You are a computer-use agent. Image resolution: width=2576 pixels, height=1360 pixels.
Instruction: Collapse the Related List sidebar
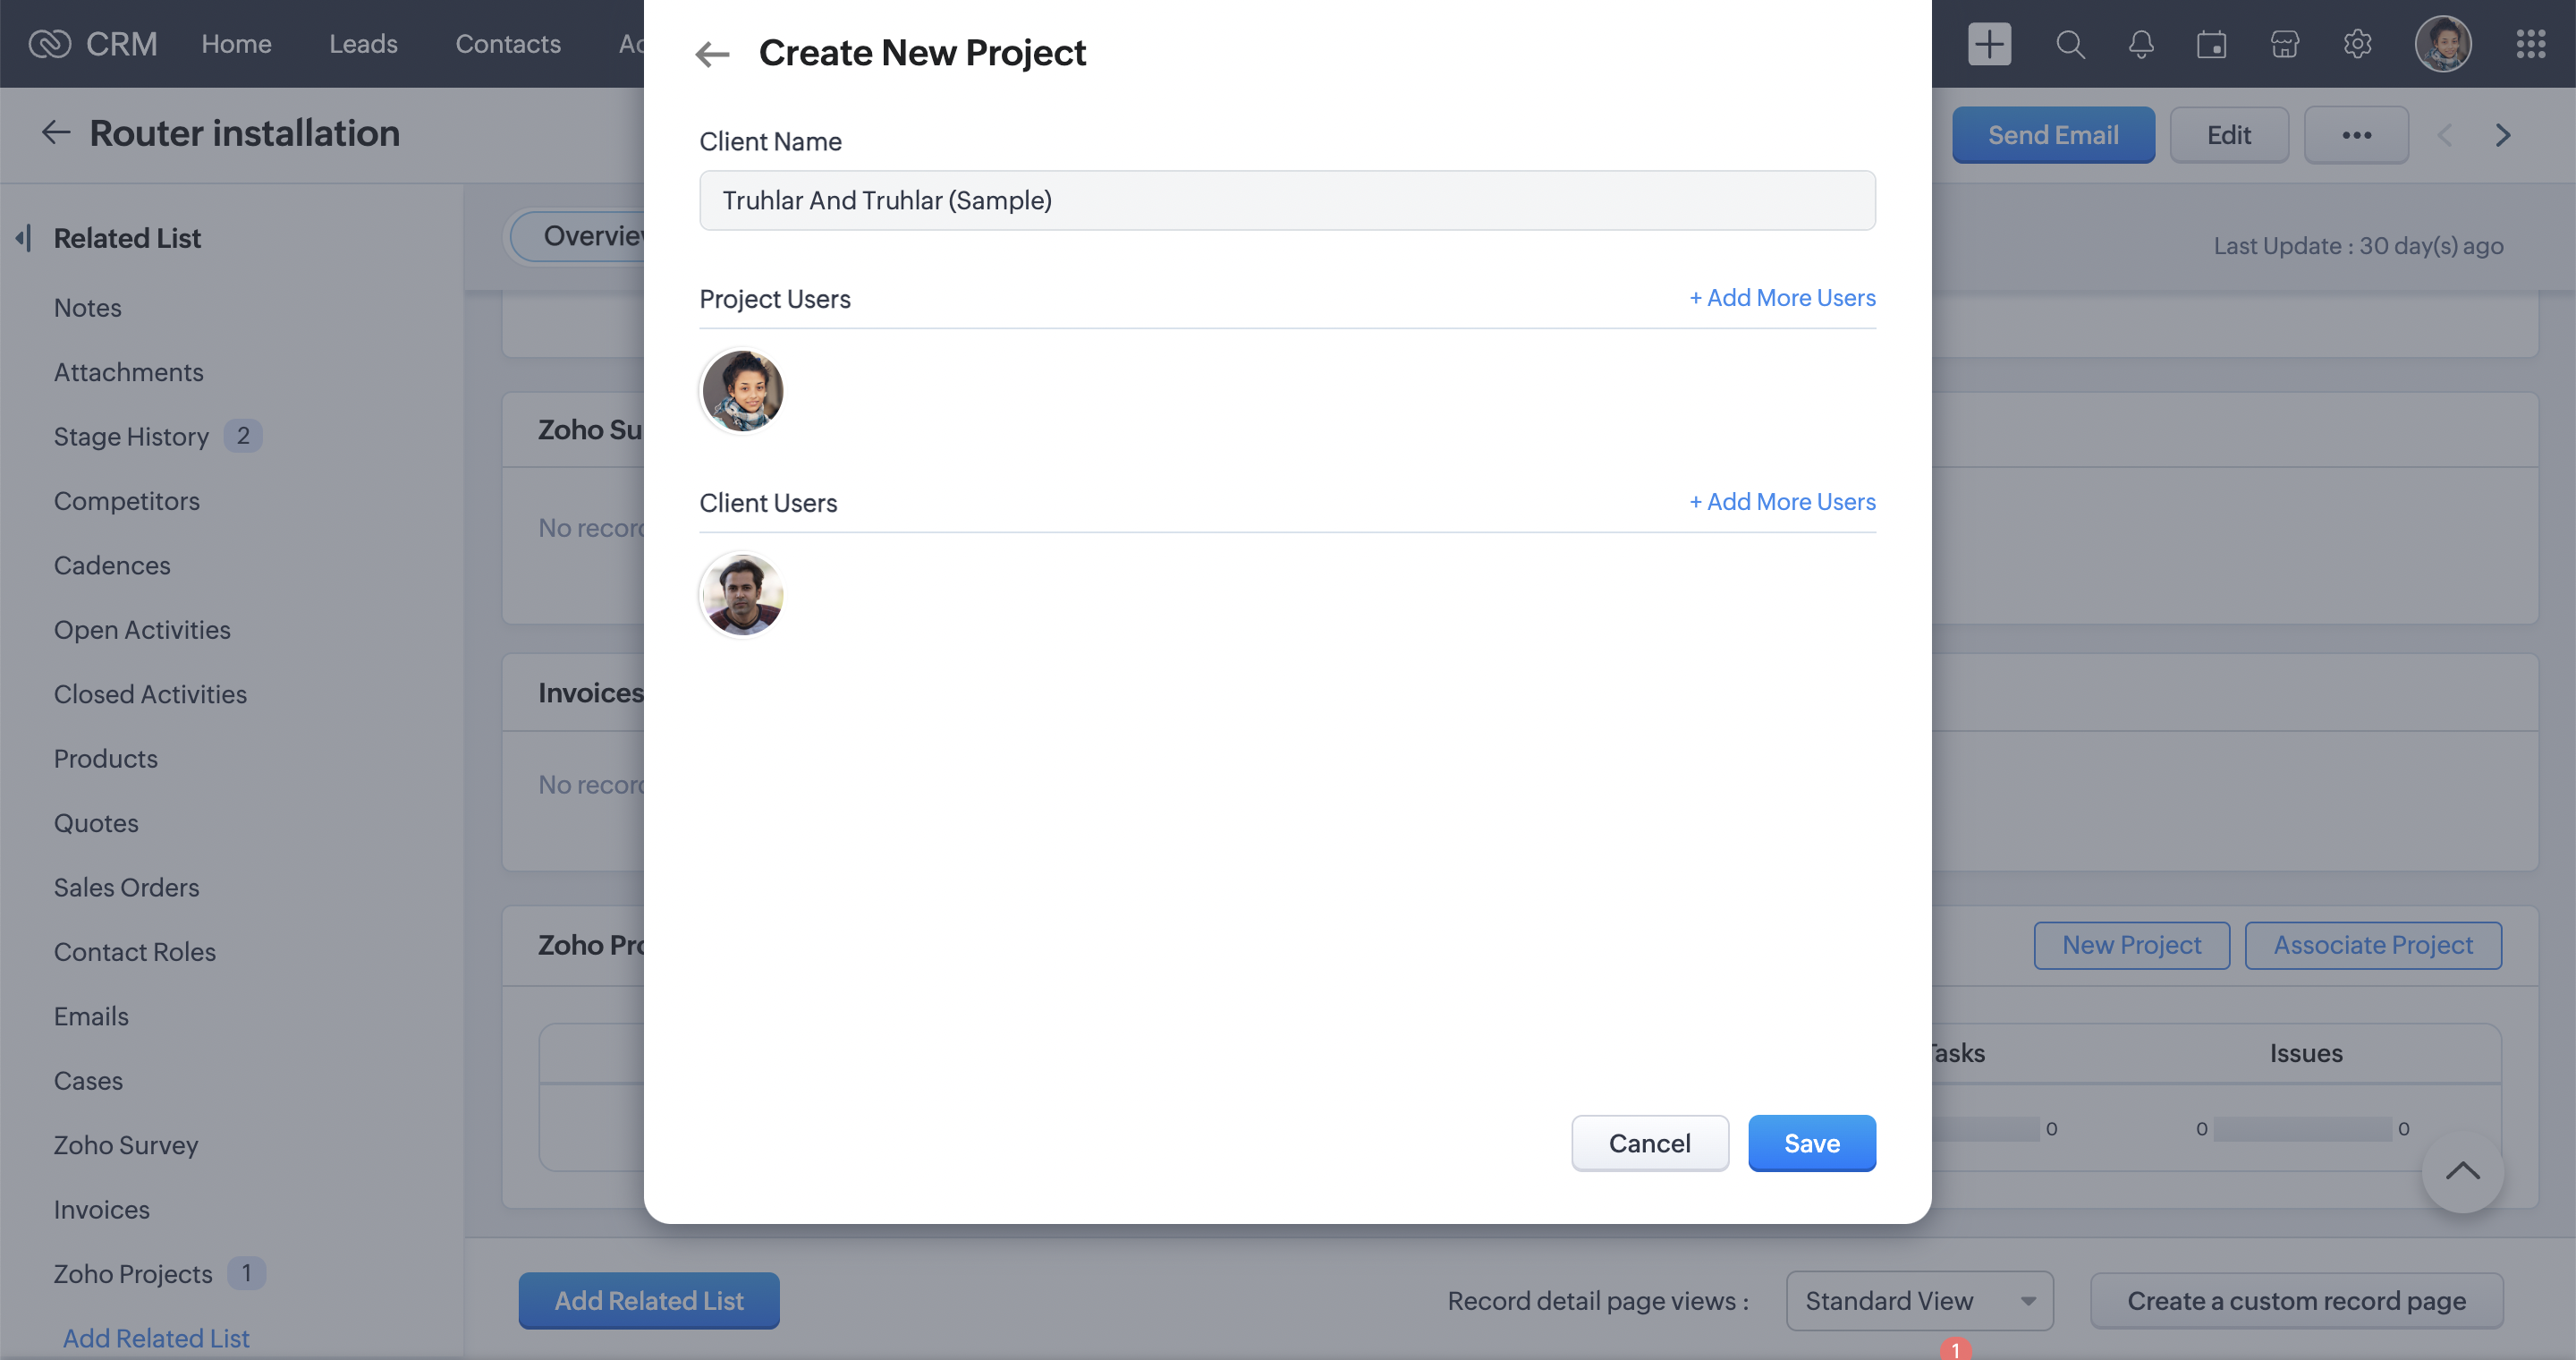[x=24, y=238]
